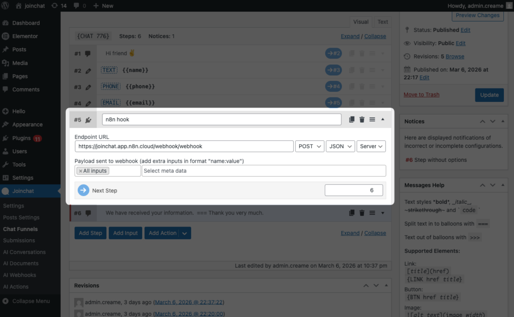Click the →#2 next step badge
This screenshot has height=317, width=514.
click(333, 53)
